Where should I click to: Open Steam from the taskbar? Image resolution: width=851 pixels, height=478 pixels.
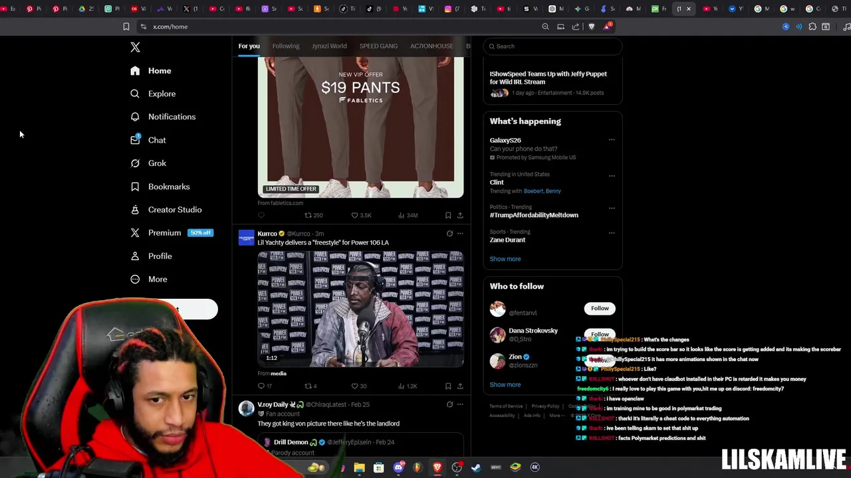[476, 467]
